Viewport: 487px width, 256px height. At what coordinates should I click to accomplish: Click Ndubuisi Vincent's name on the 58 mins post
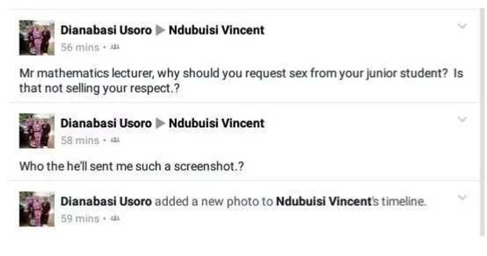point(216,123)
